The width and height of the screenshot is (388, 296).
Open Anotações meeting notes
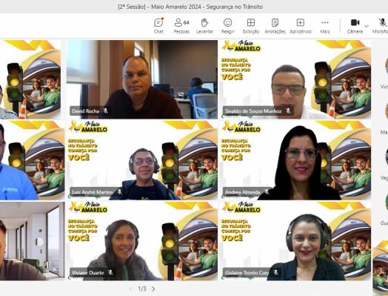(275, 26)
